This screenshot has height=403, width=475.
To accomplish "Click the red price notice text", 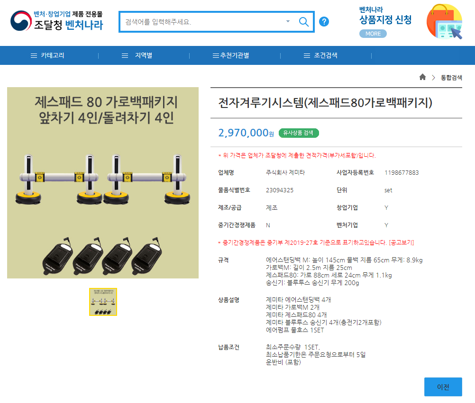I will point(297,155).
